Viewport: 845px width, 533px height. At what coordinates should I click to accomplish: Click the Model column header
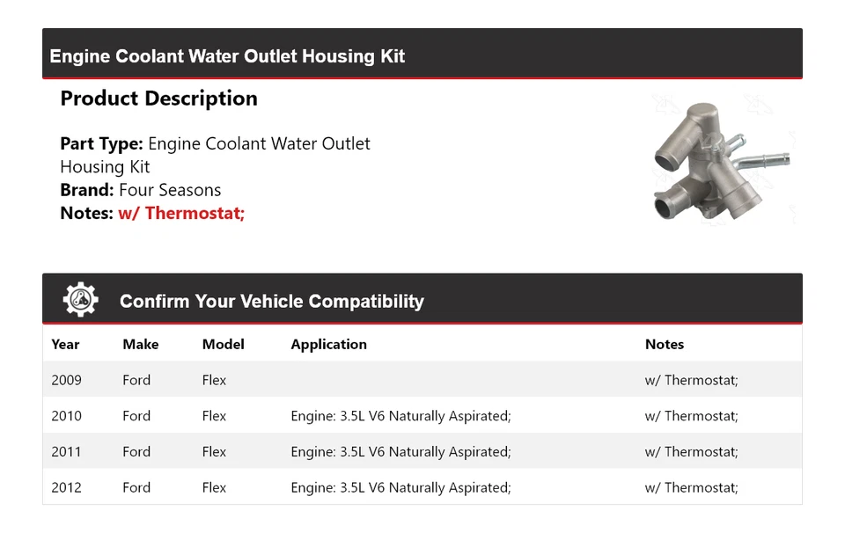tap(223, 345)
